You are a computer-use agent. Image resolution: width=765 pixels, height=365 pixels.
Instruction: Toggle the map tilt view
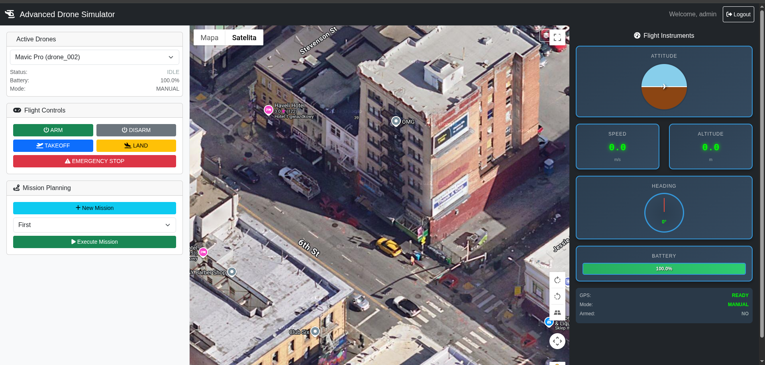pyautogui.click(x=557, y=313)
